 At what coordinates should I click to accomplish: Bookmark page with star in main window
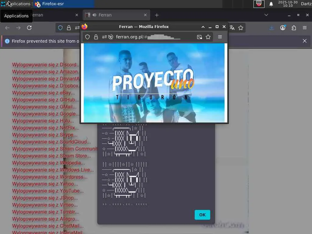click(x=241, y=28)
